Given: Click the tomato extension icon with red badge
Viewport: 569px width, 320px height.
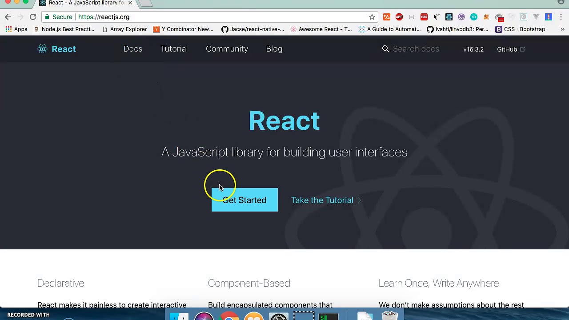Looking at the screenshot, I should (x=499, y=18).
